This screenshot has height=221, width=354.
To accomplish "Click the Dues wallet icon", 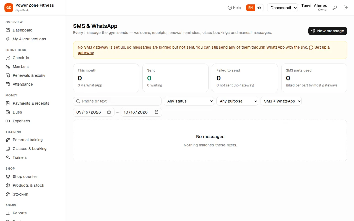I will (8, 112).
